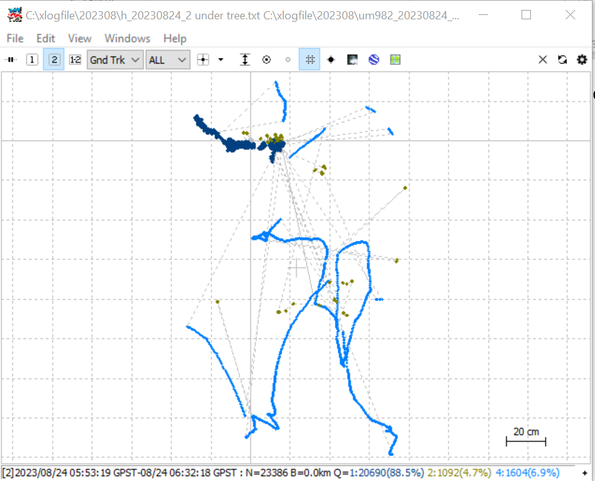
Task: Open the Edit menu
Action: [x=45, y=39]
